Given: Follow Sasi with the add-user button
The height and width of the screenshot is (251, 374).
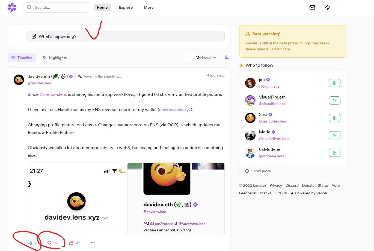Looking at the screenshot, I should pos(334,118).
